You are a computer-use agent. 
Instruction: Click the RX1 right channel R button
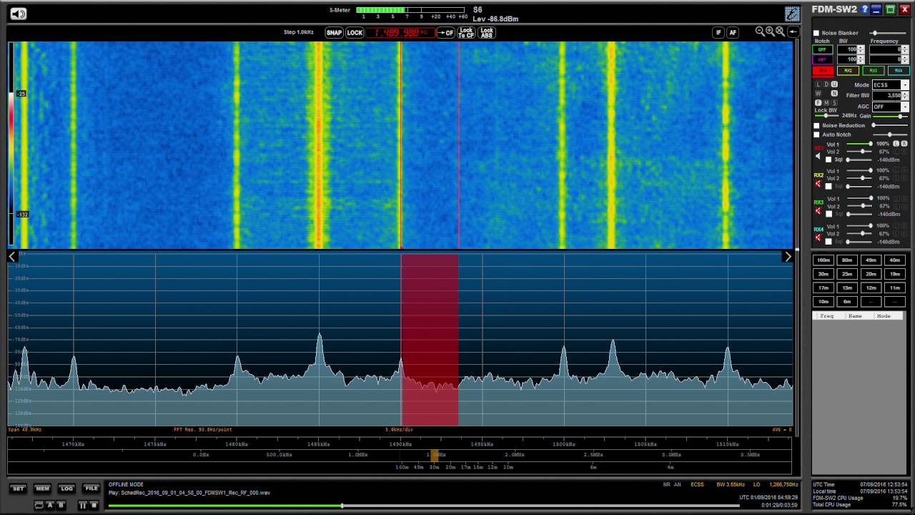coord(904,144)
